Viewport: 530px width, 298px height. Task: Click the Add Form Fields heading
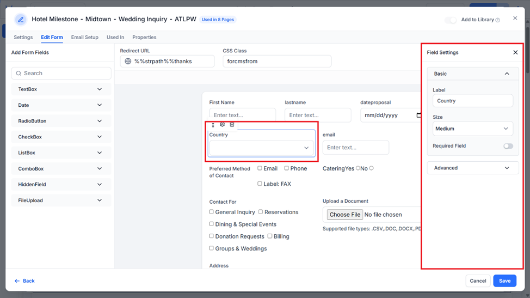click(30, 52)
